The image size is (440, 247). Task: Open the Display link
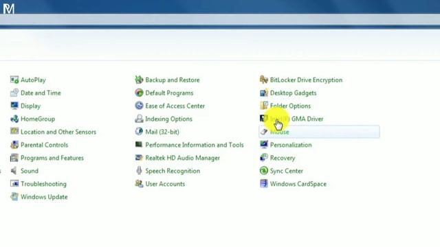pyautogui.click(x=30, y=106)
